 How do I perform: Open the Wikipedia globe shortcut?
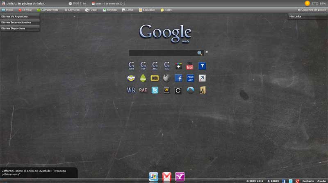166,78
